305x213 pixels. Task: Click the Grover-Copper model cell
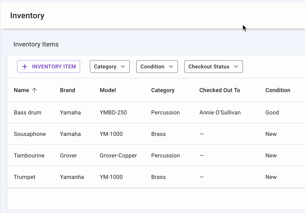coord(118,155)
